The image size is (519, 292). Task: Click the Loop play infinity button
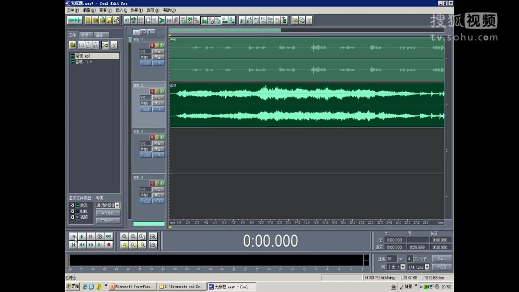tap(108, 237)
